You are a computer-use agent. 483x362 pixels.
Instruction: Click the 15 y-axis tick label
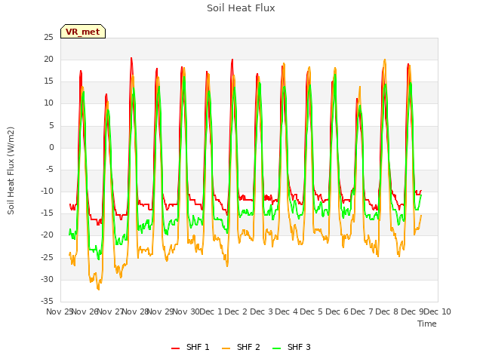48,81
